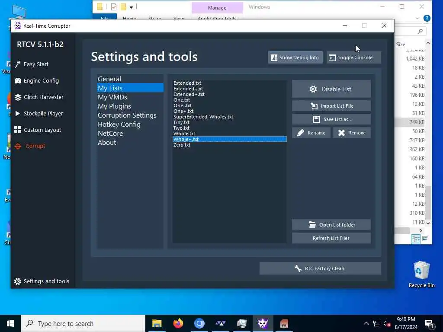Open the My VMDs section

pyautogui.click(x=130, y=97)
